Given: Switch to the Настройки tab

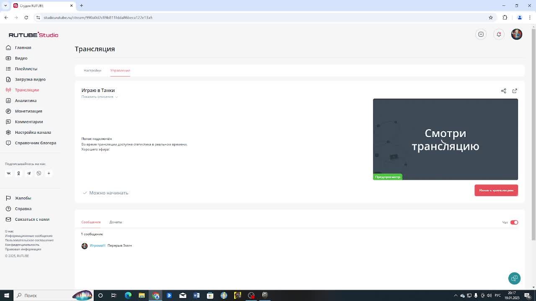Looking at the screenshot, I should coord(92,70).
